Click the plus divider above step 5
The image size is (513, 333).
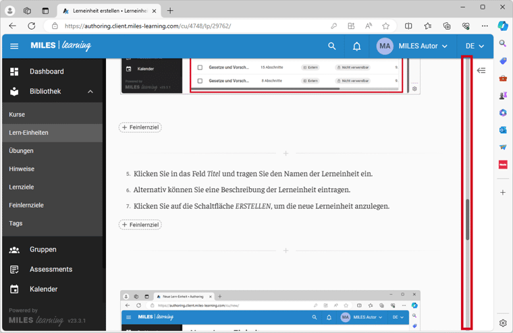click(x=286, y=154)
